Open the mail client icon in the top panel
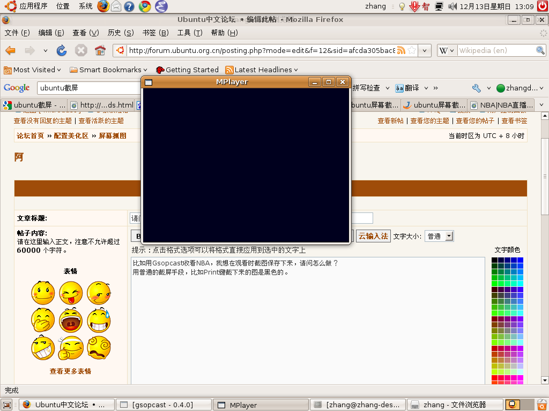 116,6
